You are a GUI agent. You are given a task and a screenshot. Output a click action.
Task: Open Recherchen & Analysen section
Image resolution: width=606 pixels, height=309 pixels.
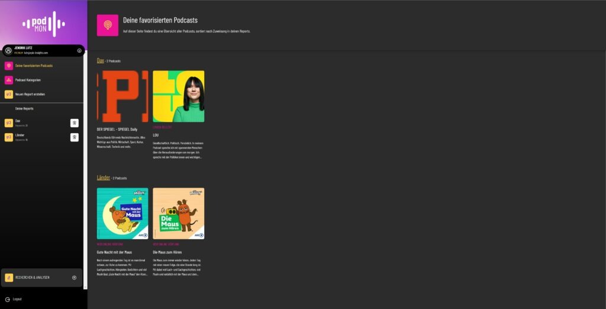(x=33, y=278)
